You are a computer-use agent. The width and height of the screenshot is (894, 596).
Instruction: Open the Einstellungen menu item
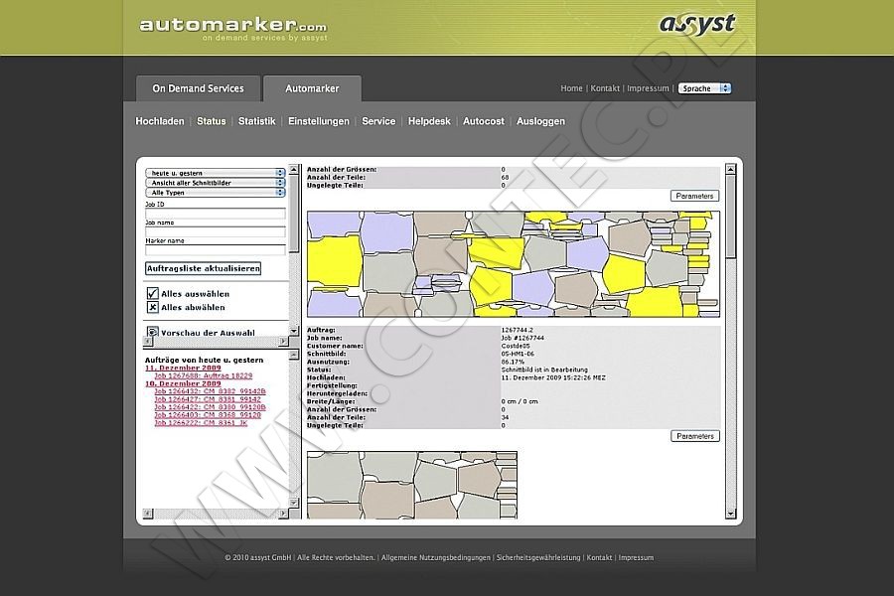[318, 121]
